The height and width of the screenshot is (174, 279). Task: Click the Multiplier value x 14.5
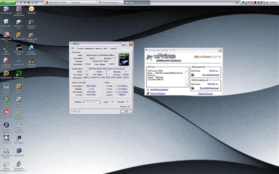pos(91,89)
